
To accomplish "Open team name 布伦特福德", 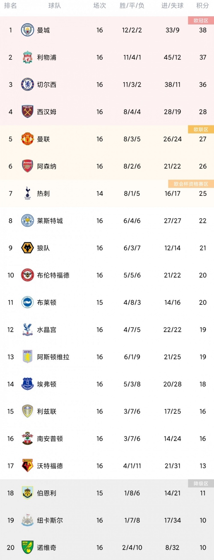I will tap(53, 275).
